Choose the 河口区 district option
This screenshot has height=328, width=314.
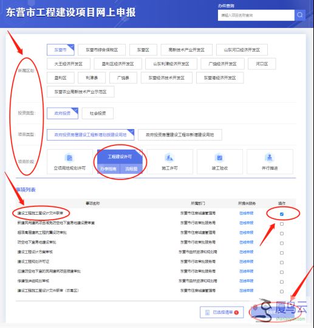262,64
